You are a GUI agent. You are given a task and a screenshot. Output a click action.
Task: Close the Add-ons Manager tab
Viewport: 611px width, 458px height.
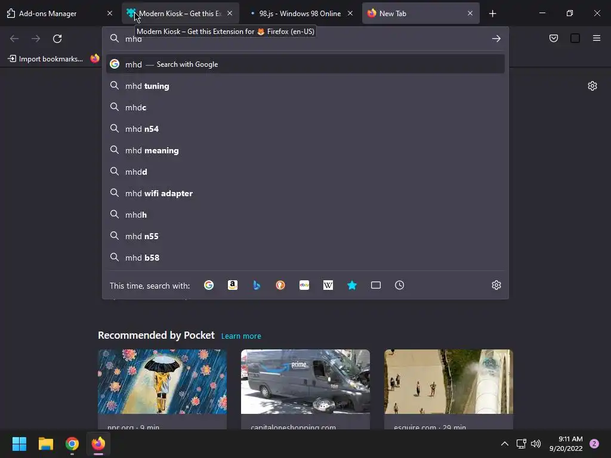coord(110,13)
